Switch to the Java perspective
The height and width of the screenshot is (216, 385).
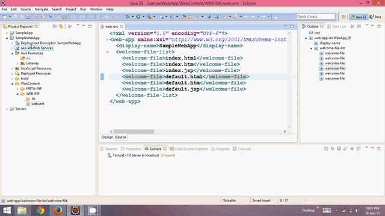point(375,17)
